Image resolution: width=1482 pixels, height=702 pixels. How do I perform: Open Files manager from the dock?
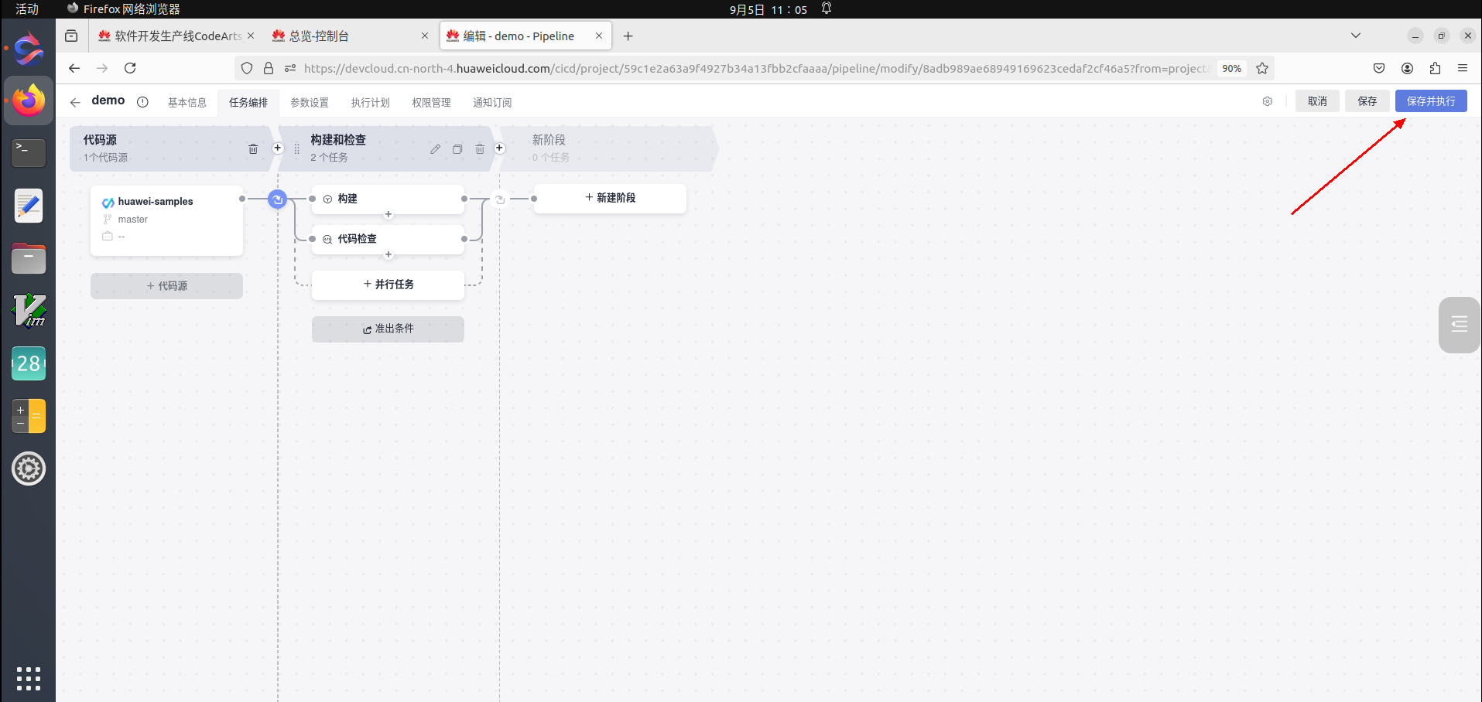tap(29, 258)
